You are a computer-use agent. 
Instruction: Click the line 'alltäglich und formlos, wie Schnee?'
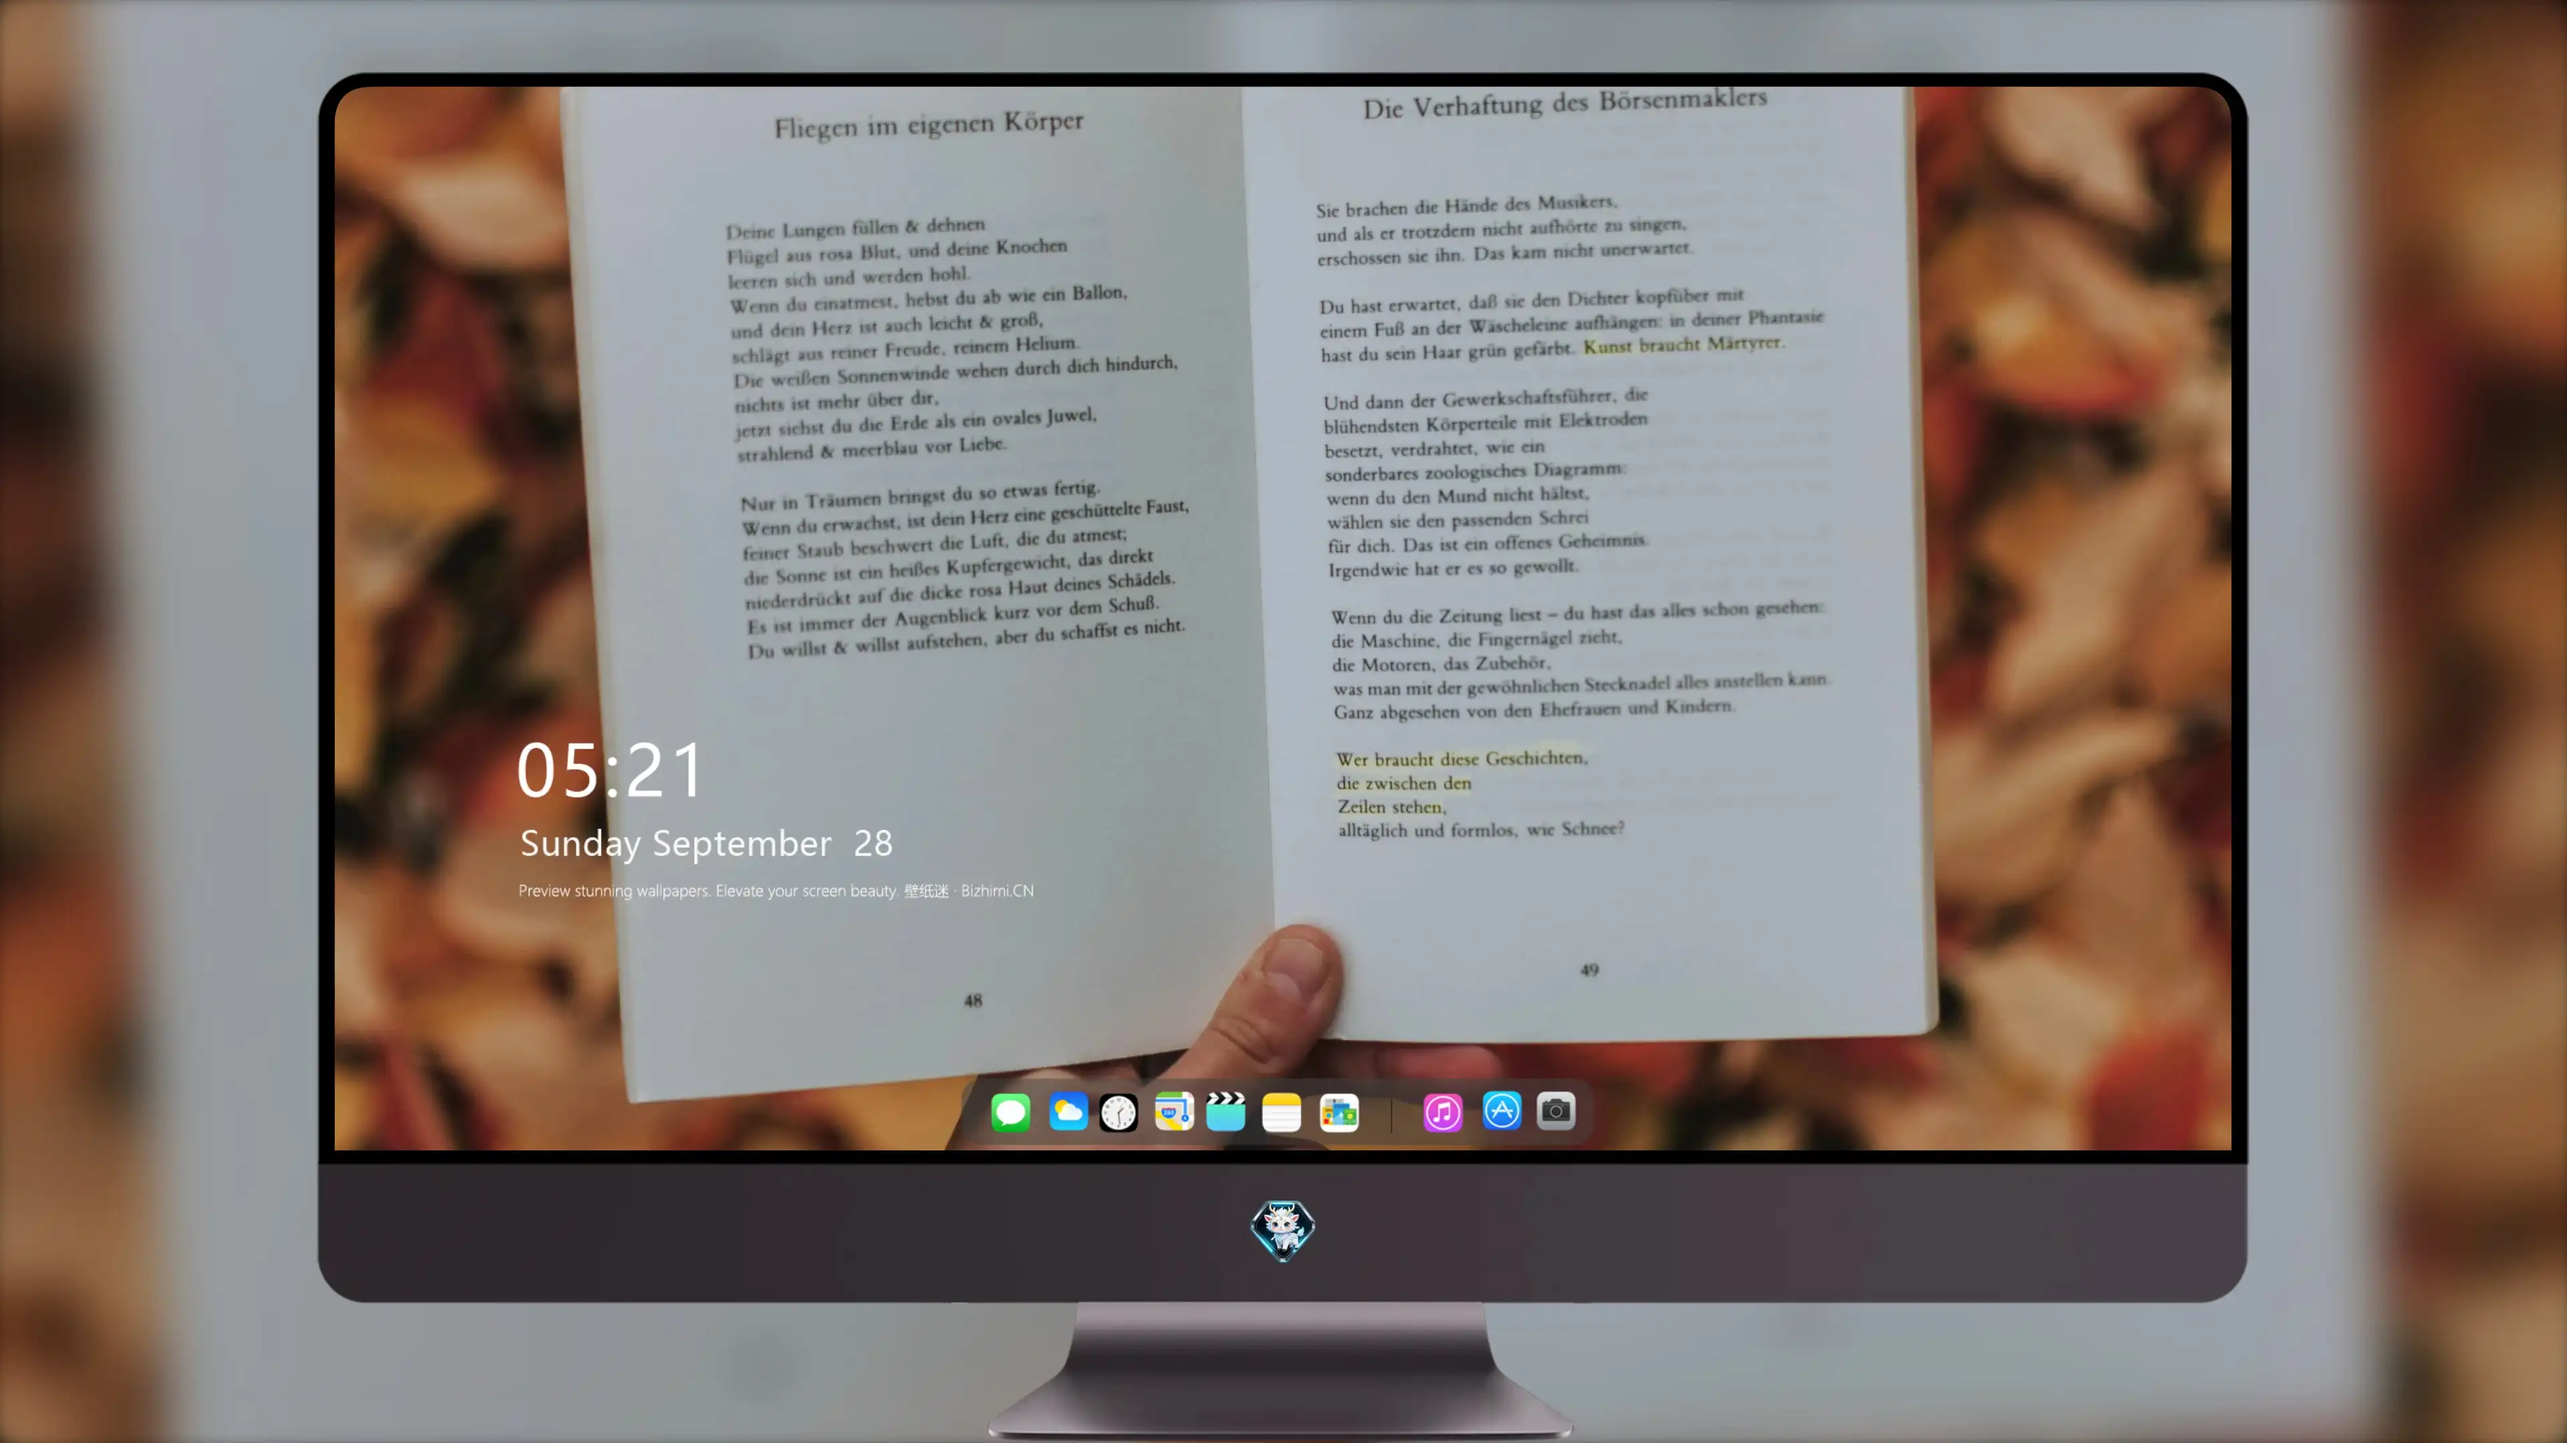pyautogui.click(x=1481, y=828)
